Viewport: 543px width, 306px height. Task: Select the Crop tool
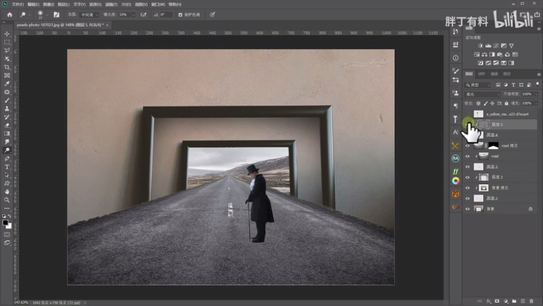tap(7, 67)
